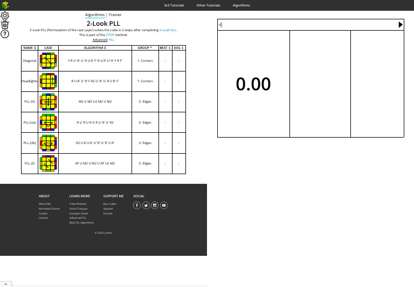Sort table by NAME column
The height and width of the screenshot is (287, 414).
(x=30, y=48)
